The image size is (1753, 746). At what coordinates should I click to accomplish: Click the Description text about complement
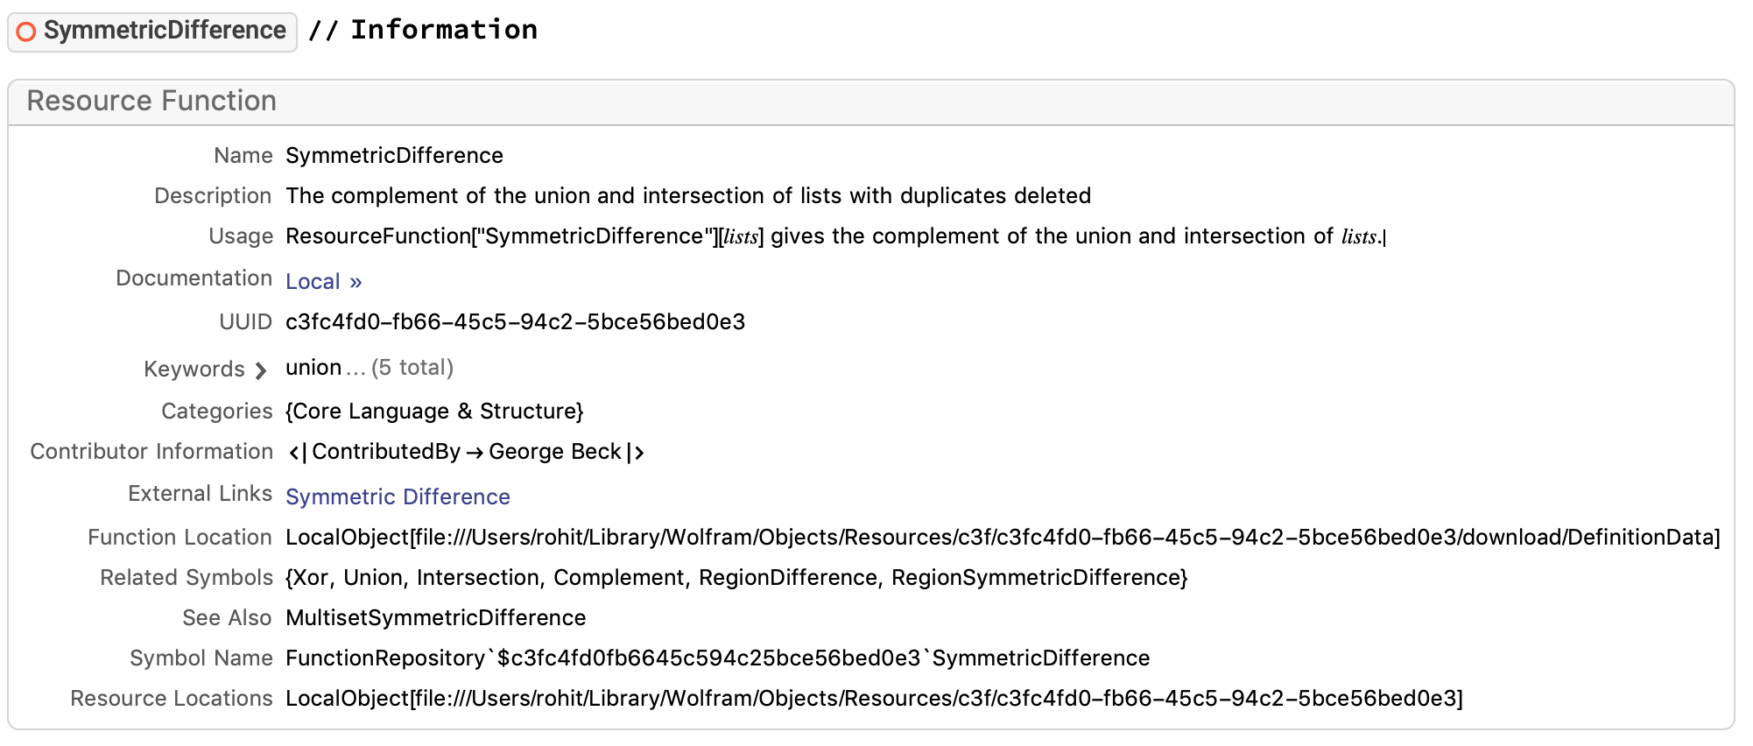[x=688, y=196]
